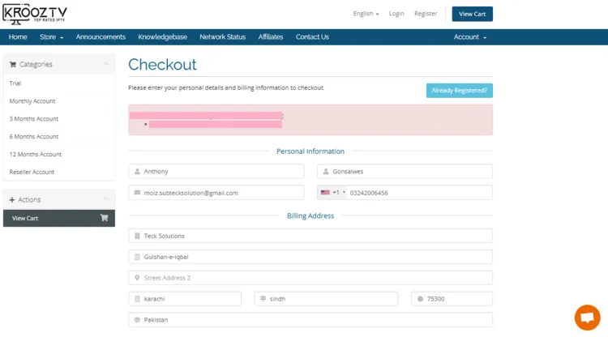Click the last name field with Gonsalwes
The image size is (608, 337).
click(405, 171)
